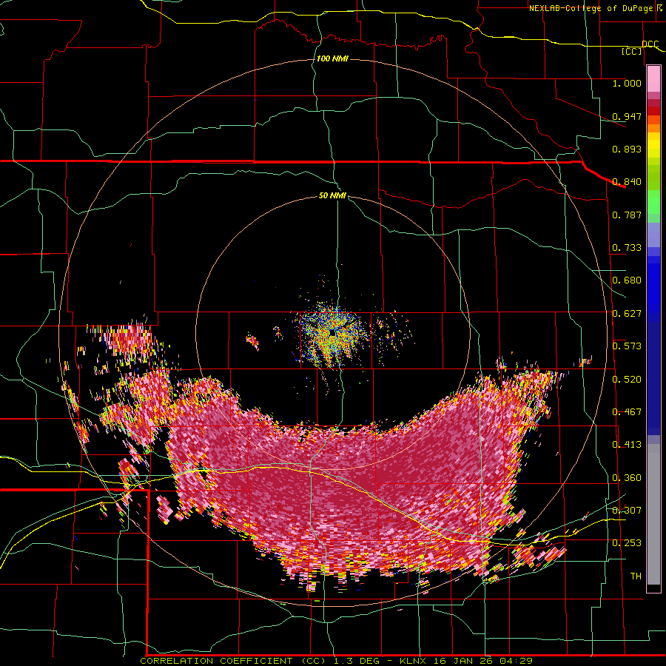This screenshot has height=666, width=666.
Task: Click the 0.893 color scale value
Action: [627, 149]
